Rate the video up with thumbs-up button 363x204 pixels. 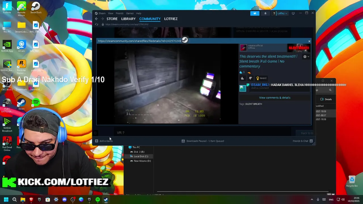point(242,78)
